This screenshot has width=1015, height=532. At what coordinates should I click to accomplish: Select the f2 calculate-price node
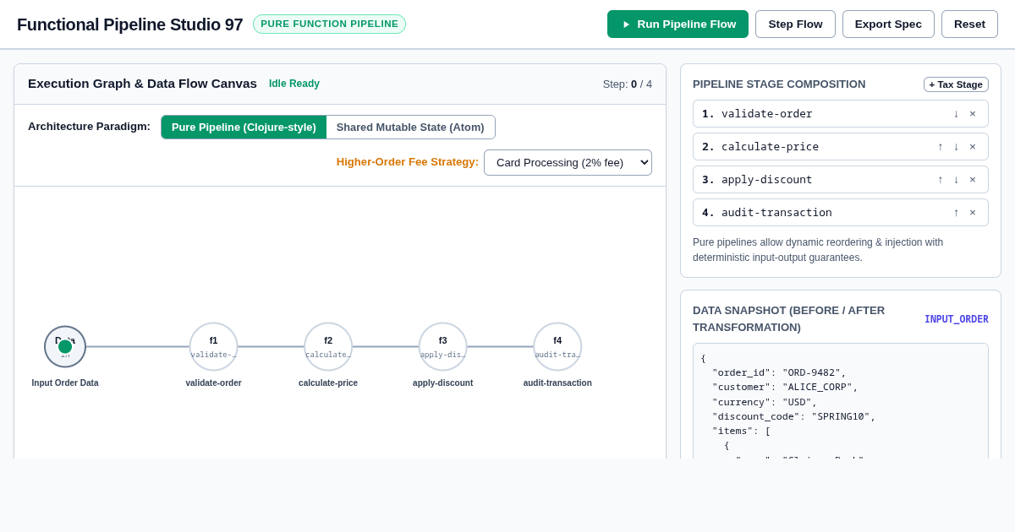pyautogui.click(x=328, y=346)
